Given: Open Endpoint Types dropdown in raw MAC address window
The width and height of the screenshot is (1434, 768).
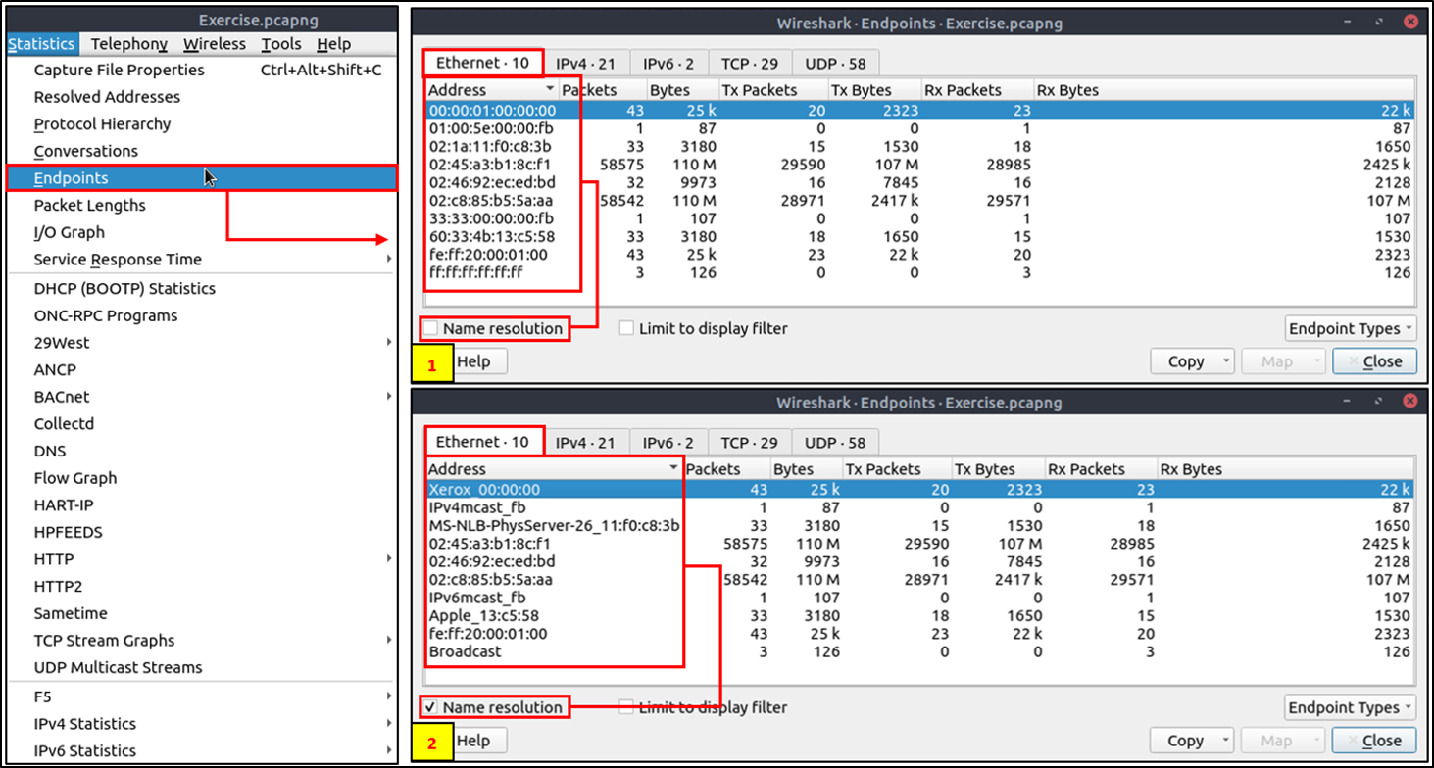Looking at the screenshot, I should coord(1351,329).
